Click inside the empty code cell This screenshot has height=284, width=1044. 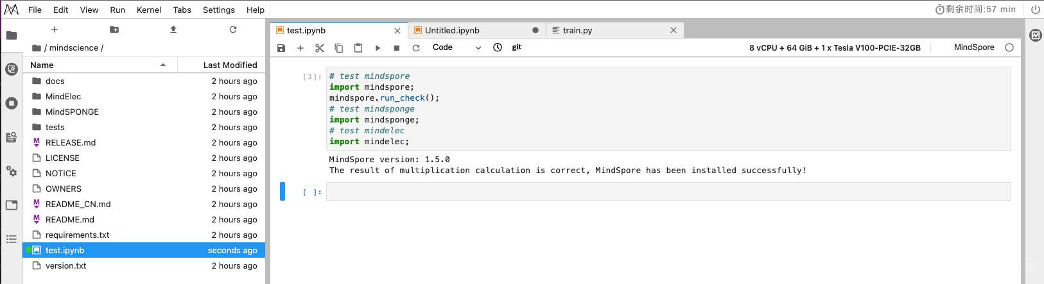point(668,192)
